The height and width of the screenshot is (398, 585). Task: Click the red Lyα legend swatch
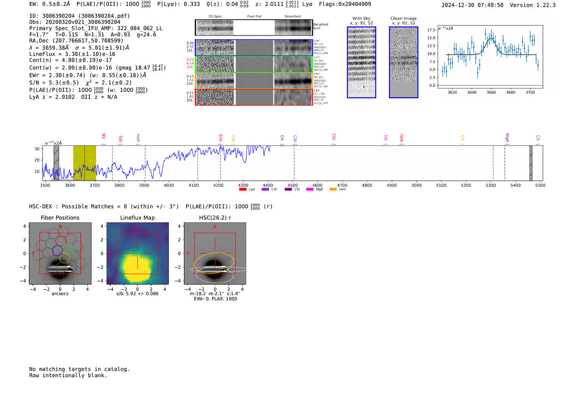[243, 190]
